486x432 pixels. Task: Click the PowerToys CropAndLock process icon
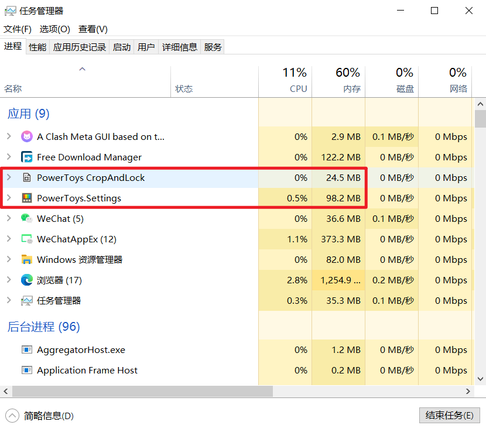tap(27, 177)
